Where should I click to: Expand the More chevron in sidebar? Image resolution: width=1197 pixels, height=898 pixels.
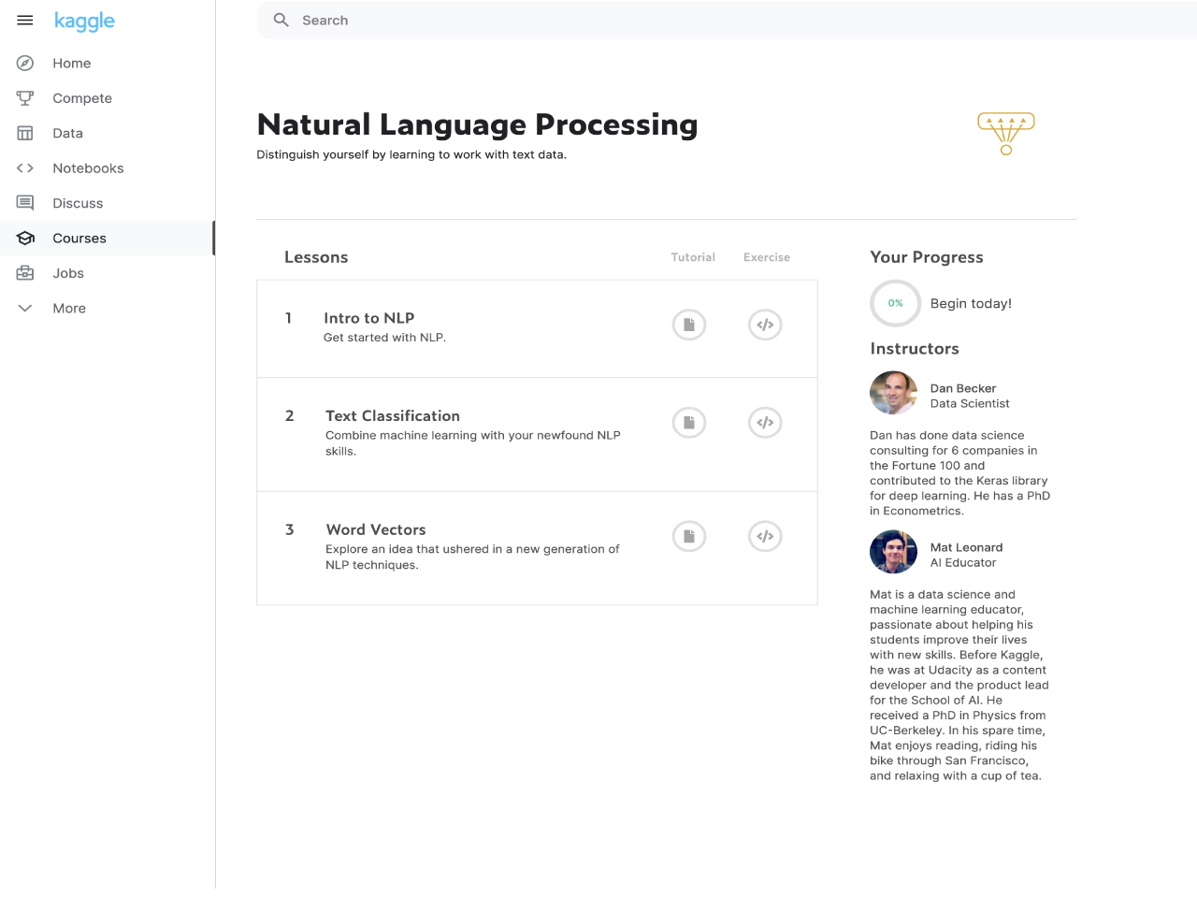click(25, 309)
